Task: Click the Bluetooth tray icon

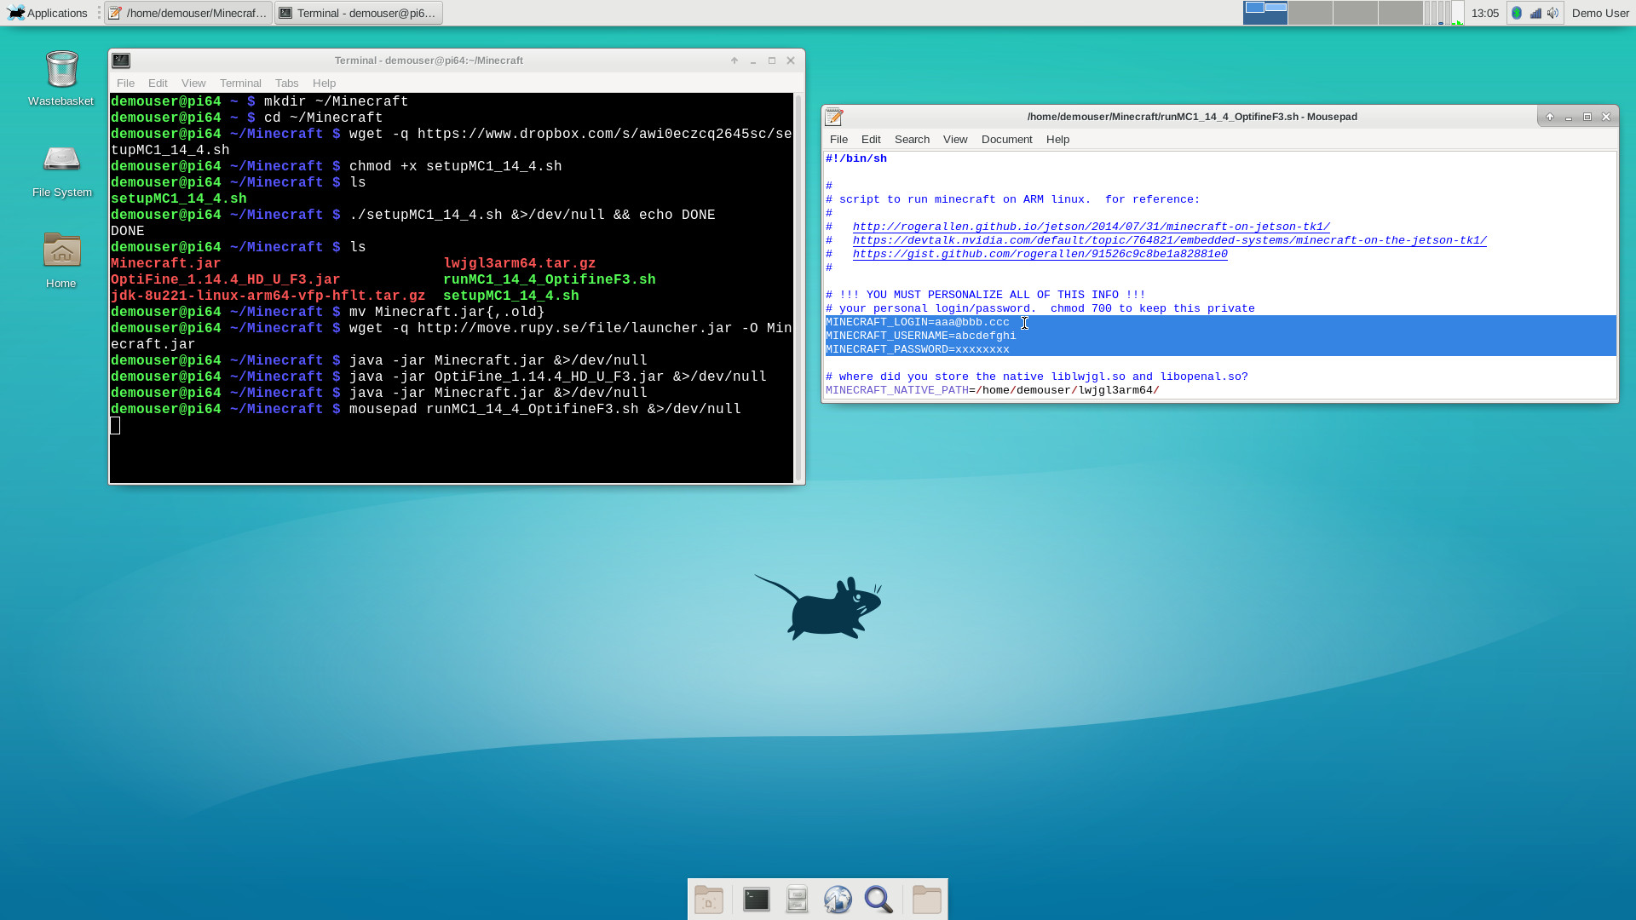Action: (1517, 13)
